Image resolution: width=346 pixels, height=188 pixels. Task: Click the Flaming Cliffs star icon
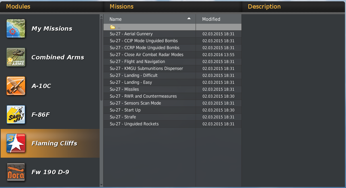16,143
